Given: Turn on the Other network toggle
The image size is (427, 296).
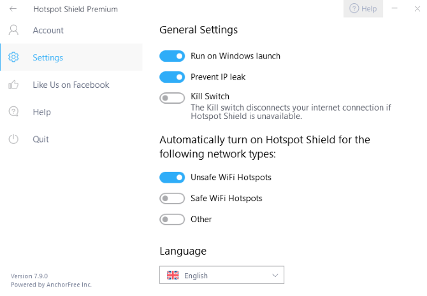Looking at the screenshot, I should (172, 220).
